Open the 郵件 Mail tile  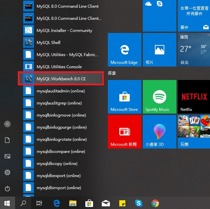[x=194, y=16]
